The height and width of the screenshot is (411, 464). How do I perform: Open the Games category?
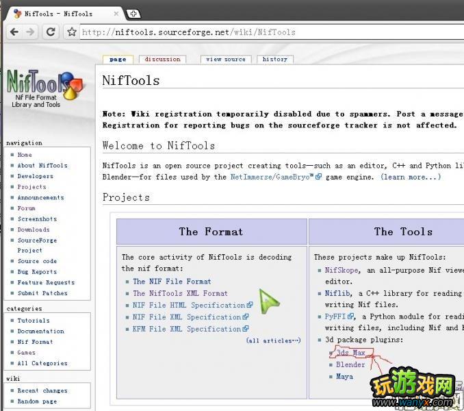coord(26,352)
